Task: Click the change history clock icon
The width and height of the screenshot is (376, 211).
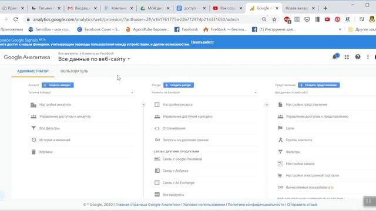Action: [x=33, y=140]
